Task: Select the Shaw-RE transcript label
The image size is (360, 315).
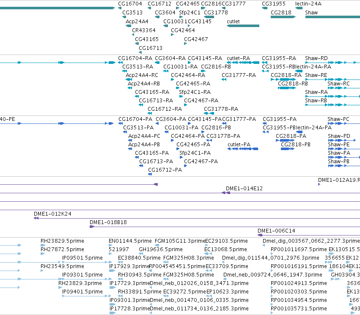Action: [316, 75]
